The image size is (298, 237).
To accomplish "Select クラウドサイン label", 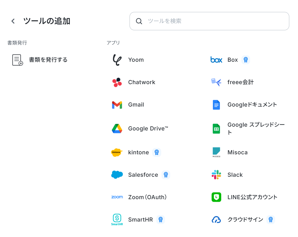I will click(245, 220).
